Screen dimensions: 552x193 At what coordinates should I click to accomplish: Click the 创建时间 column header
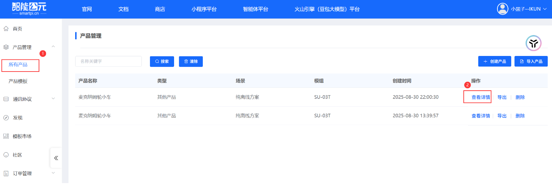pos(402,81)
